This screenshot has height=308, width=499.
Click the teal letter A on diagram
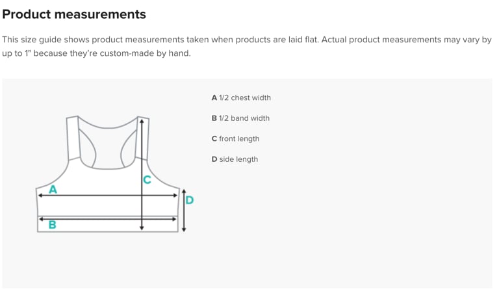pos(53,189)
